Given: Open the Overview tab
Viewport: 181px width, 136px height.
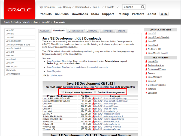Looking at the screenshot, I should 45,31.
